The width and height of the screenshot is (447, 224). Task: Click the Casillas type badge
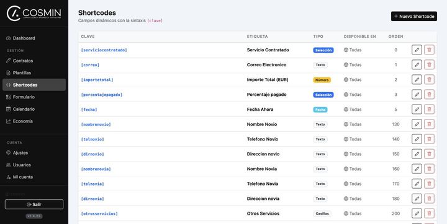click(x=322, y=213)
